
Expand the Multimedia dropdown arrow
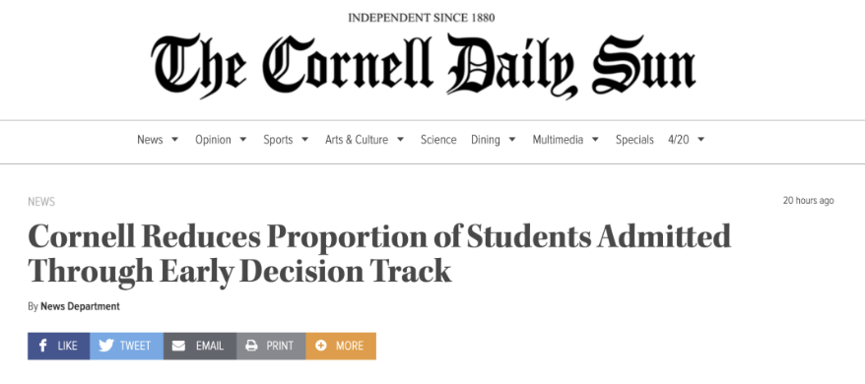click(595, 140)
